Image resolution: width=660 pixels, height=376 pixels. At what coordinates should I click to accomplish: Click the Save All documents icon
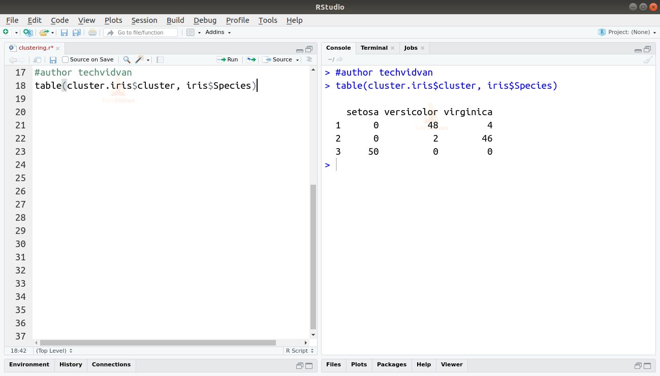[76, 32]
